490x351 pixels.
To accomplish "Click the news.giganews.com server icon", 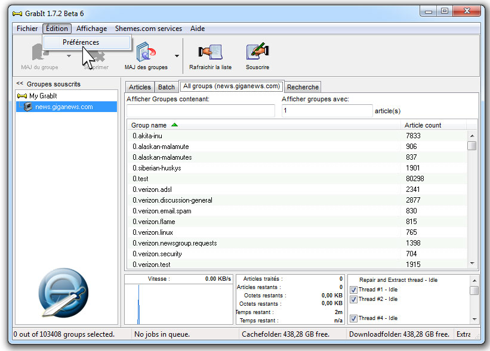I will click(x=28, y=107).
